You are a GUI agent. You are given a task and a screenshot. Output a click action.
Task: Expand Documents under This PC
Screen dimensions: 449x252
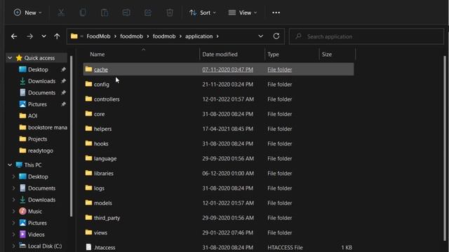13,188
